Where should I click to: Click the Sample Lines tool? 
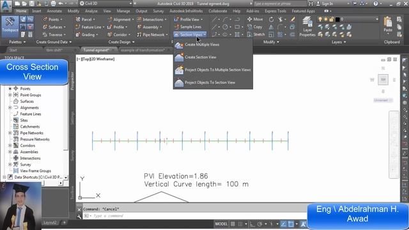pos(188,27)
